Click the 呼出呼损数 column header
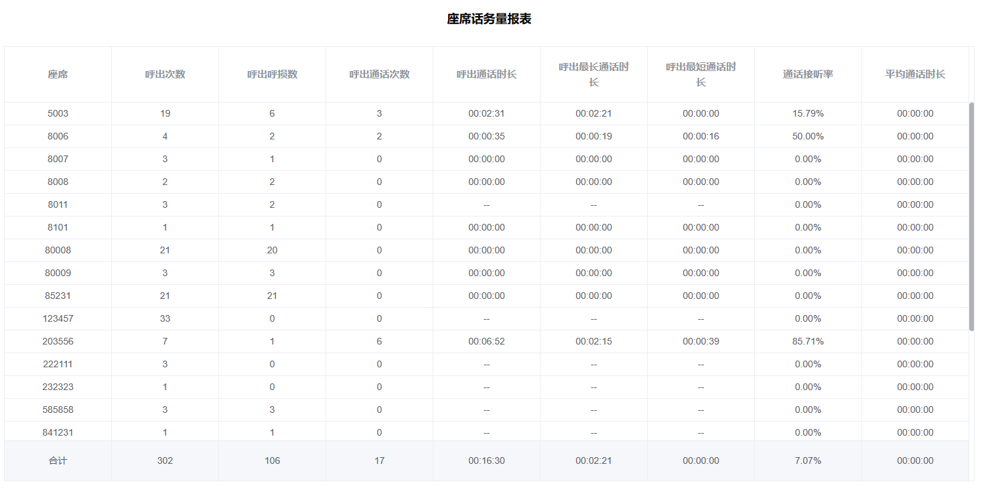The width and height of the screenshot is (992, 498). tap(272, 74)
